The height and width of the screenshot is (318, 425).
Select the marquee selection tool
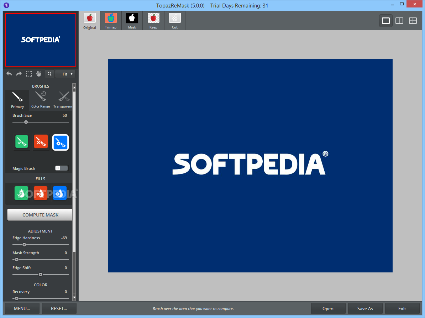[x=29, y=74]
